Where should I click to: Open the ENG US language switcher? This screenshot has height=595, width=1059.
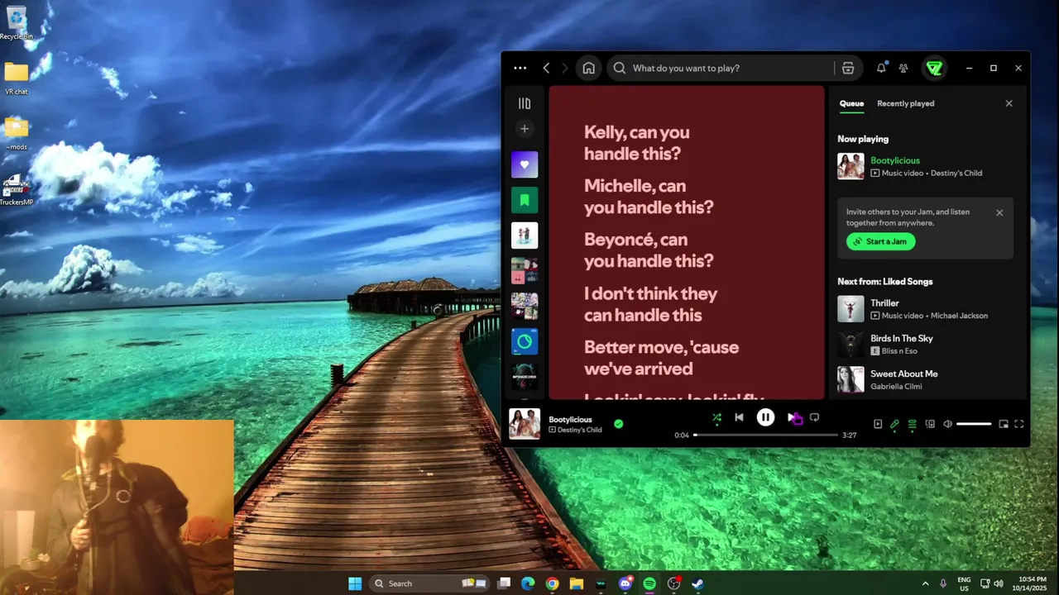coord(964,583)
